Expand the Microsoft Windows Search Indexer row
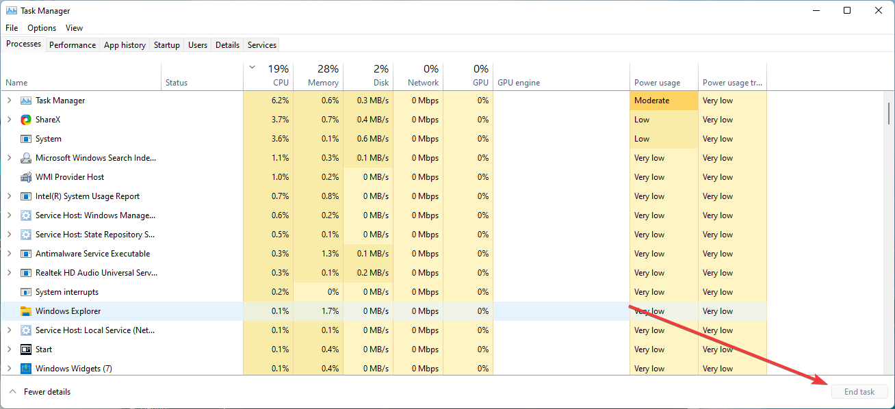Viewport: 895px width, 409px height. coord(9,158)
